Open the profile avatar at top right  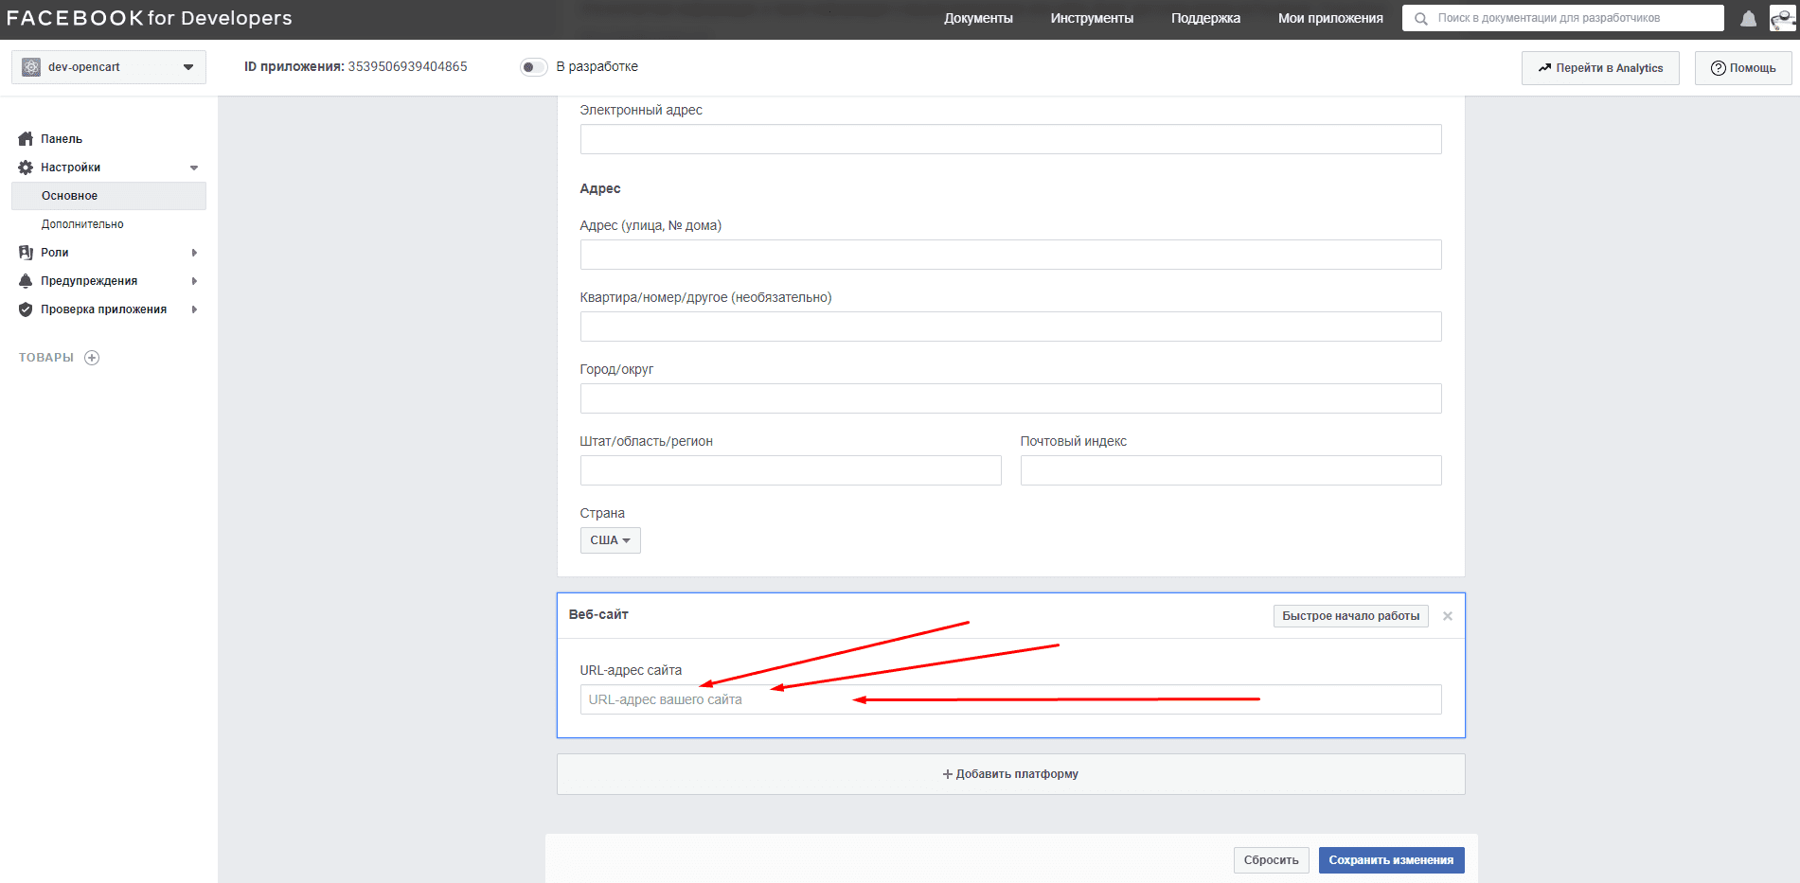pyautogui.click(x=1784, y=18)
